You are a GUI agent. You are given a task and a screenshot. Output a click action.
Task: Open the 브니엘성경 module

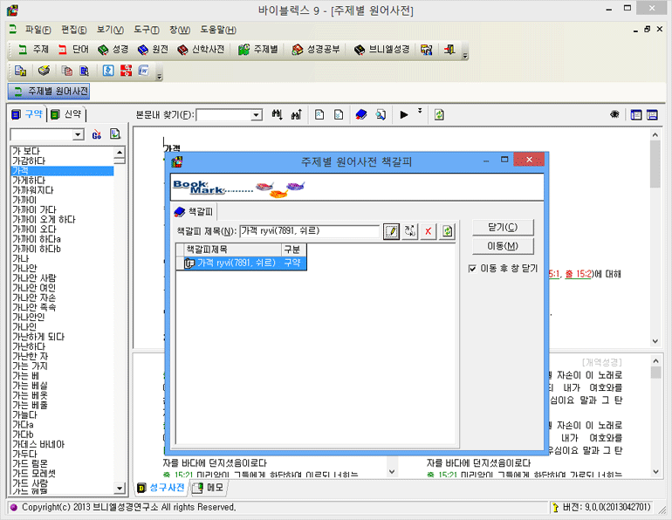[x=381, y=49]
